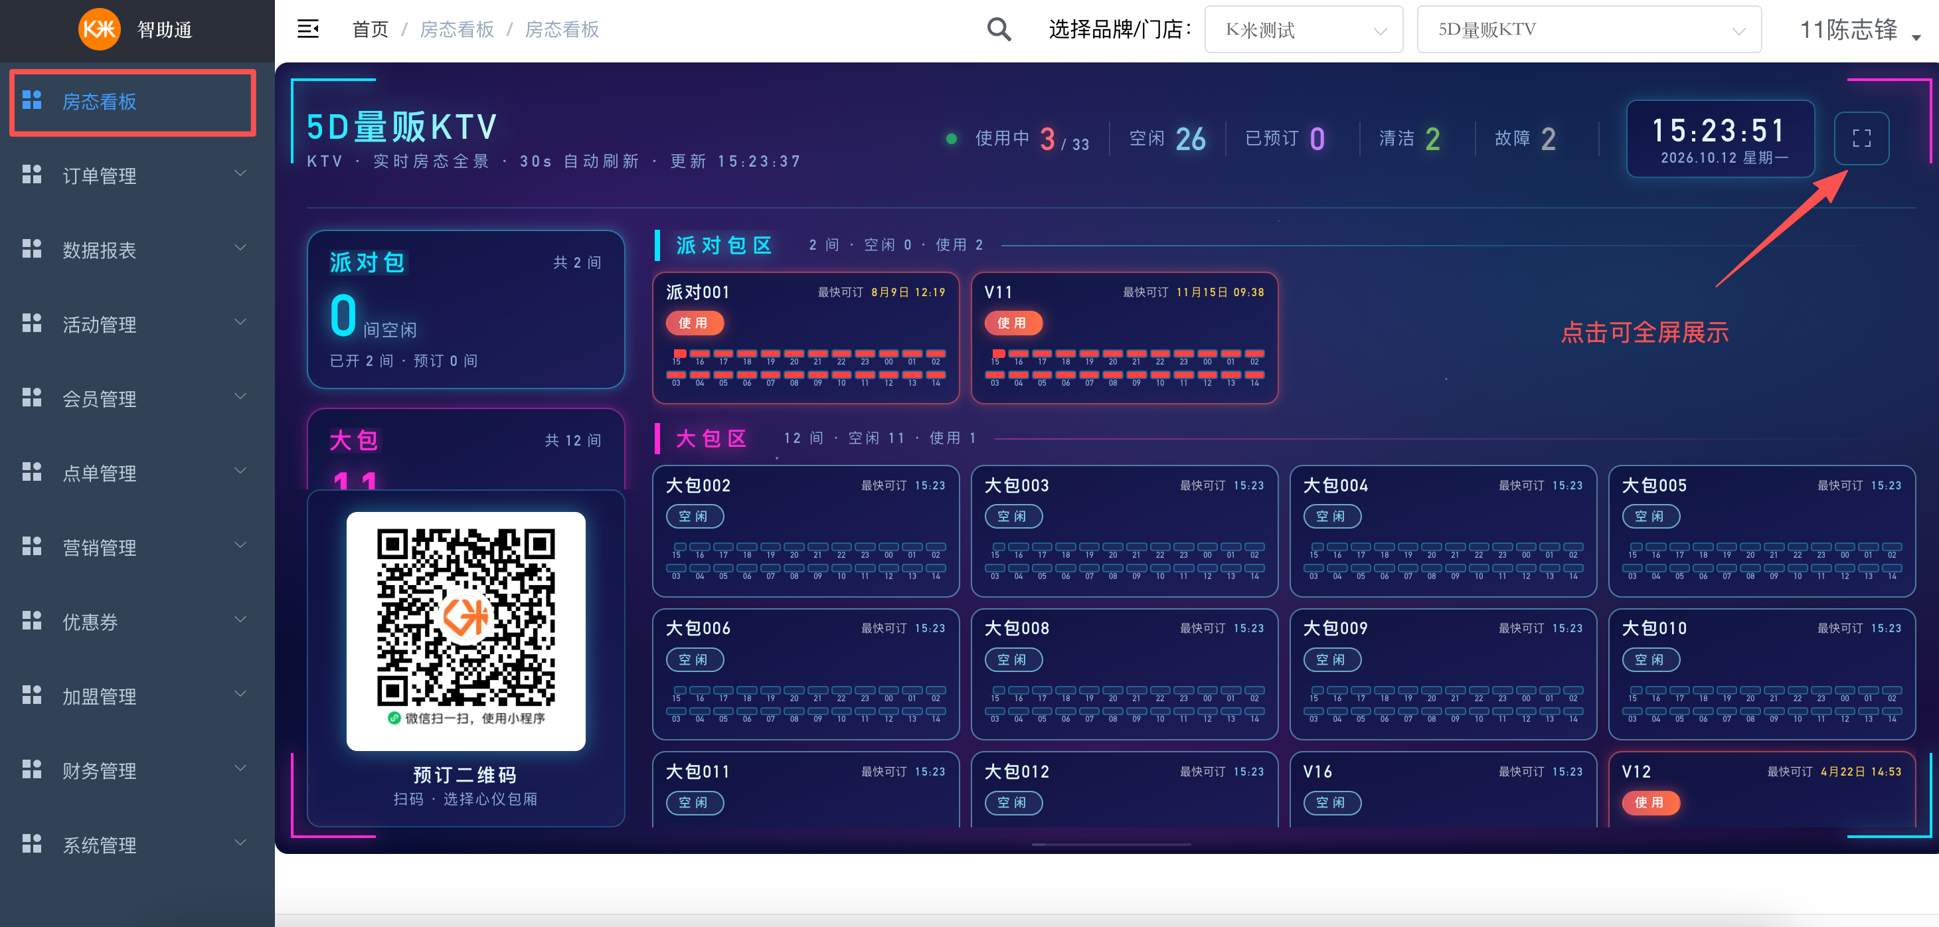
Task: Go to 首页 breadcrumb link
Action: tap(370, 29)
